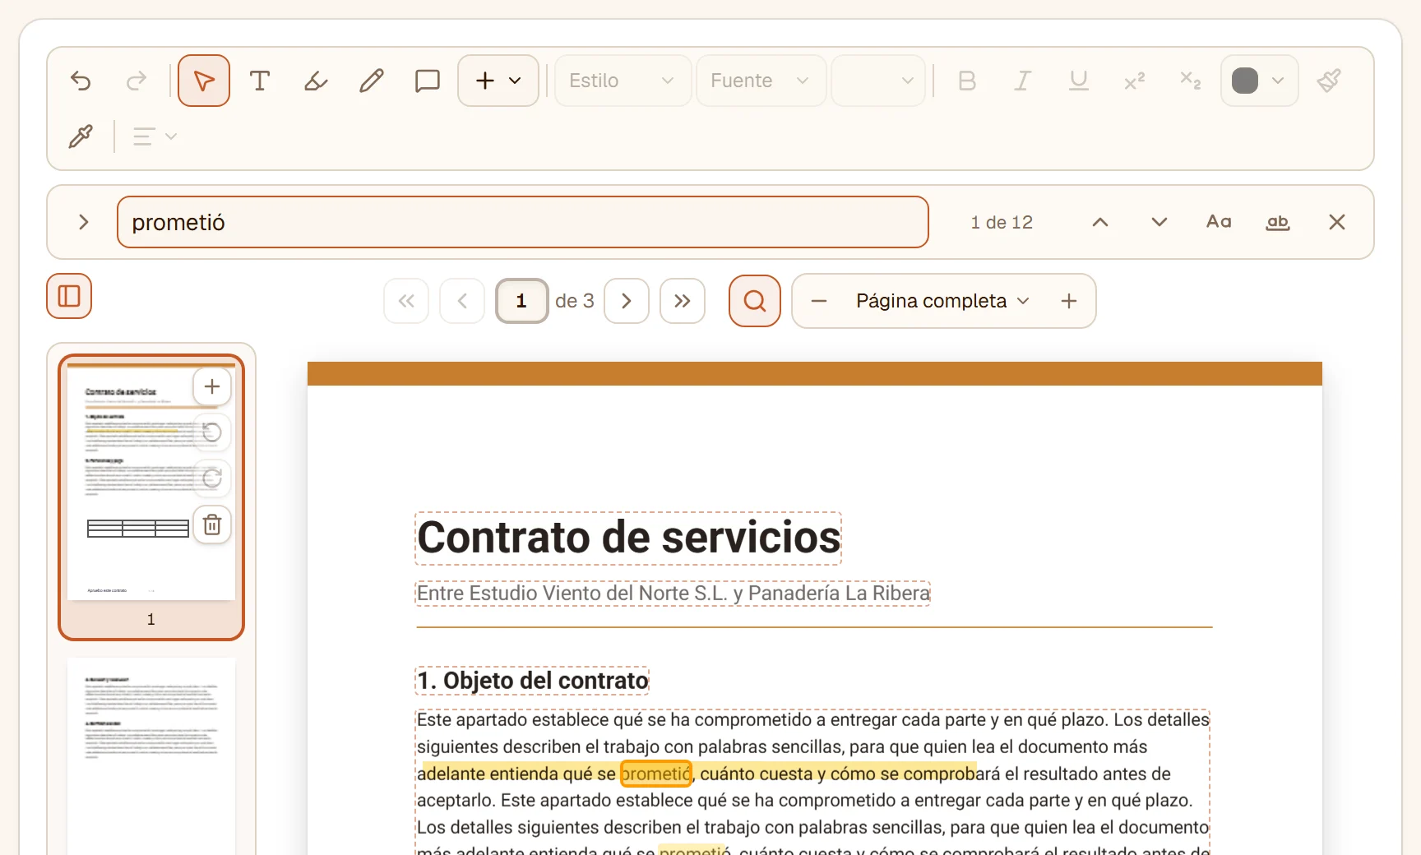Click the redo arrow icon
The width and height of the screenshot is (1421, 855).
137,81
